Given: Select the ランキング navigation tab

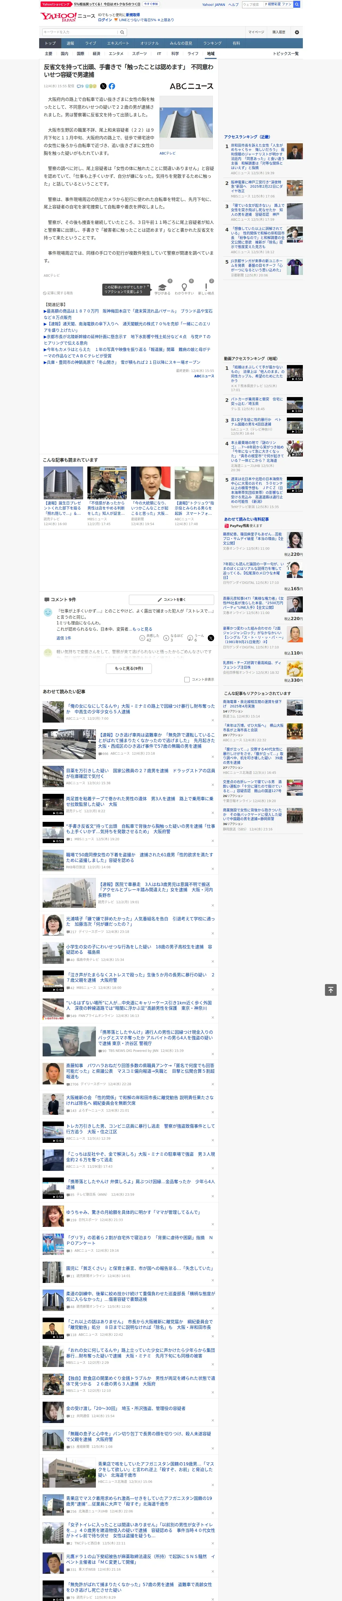Looking at the screenshot, I should [x=212, y=43].
